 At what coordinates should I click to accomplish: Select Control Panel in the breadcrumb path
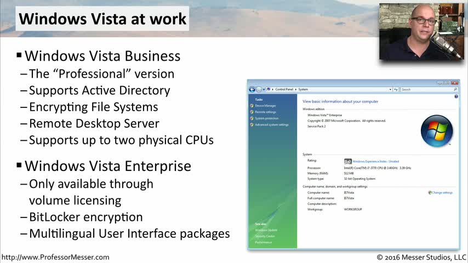click(284, 89)
